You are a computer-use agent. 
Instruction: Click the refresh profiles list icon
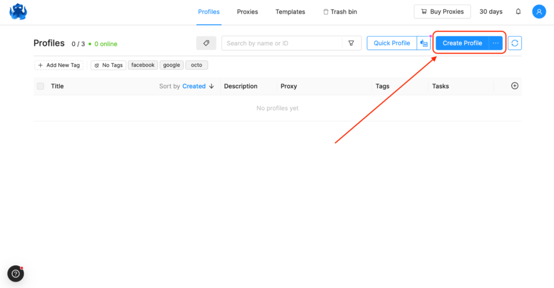[x=515, y=43]
